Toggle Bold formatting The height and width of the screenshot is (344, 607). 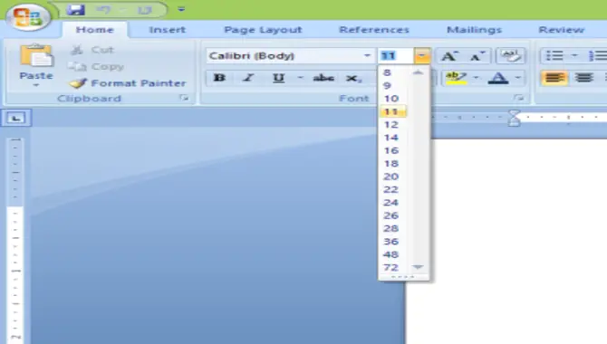click(219, 78)
